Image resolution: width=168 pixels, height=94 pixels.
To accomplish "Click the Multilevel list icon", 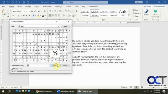I will point(60,11).
